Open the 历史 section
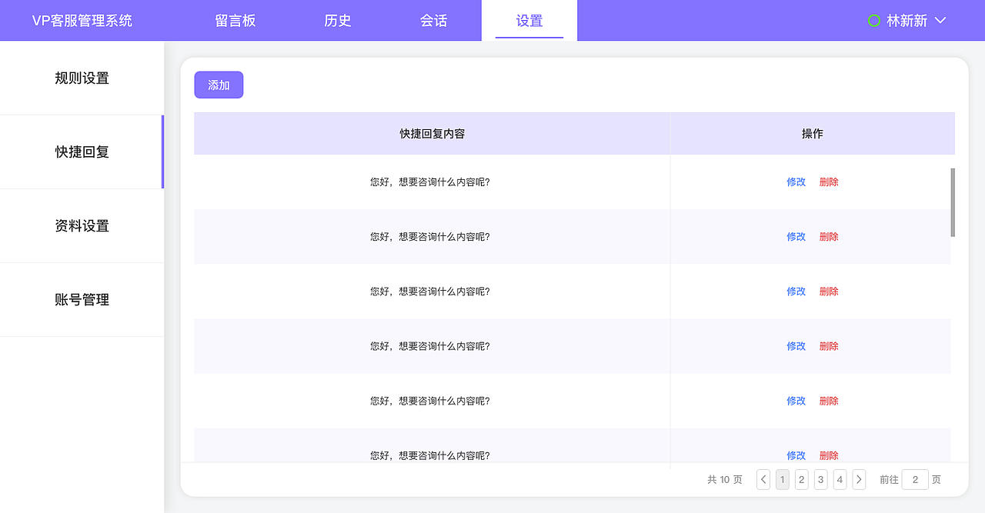The image size is (985, 513). click(337, 20)
